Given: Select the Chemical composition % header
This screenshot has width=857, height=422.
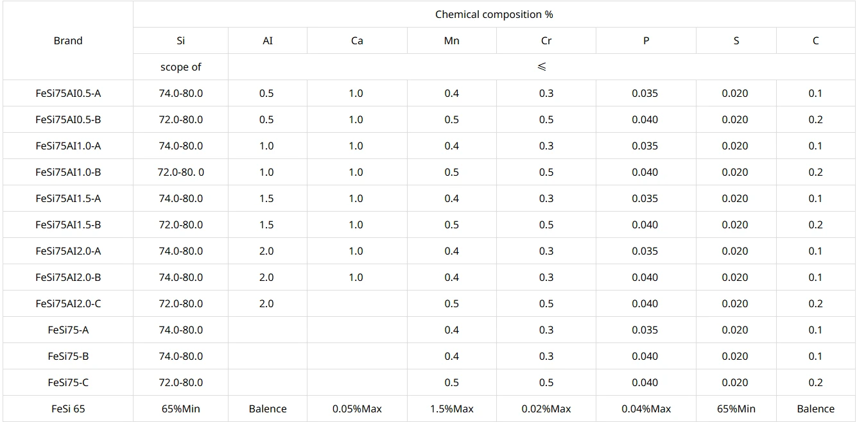Looking at the screenshot, I should tap(494, 14).
